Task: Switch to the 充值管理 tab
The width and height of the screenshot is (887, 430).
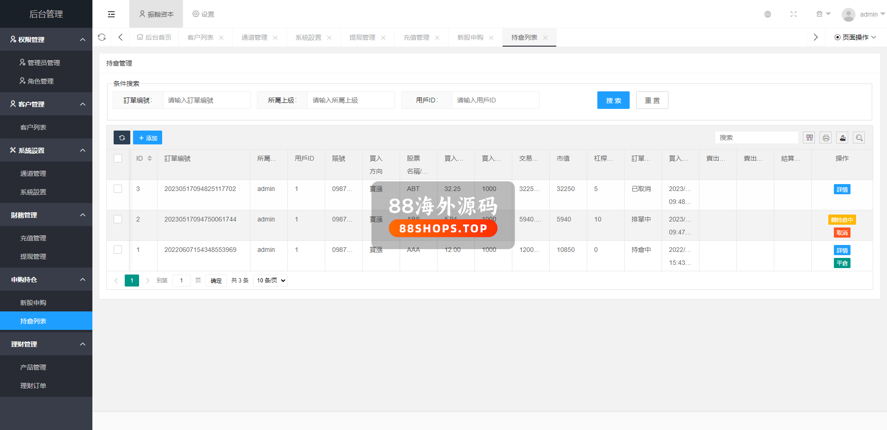Action: (416, 37)
